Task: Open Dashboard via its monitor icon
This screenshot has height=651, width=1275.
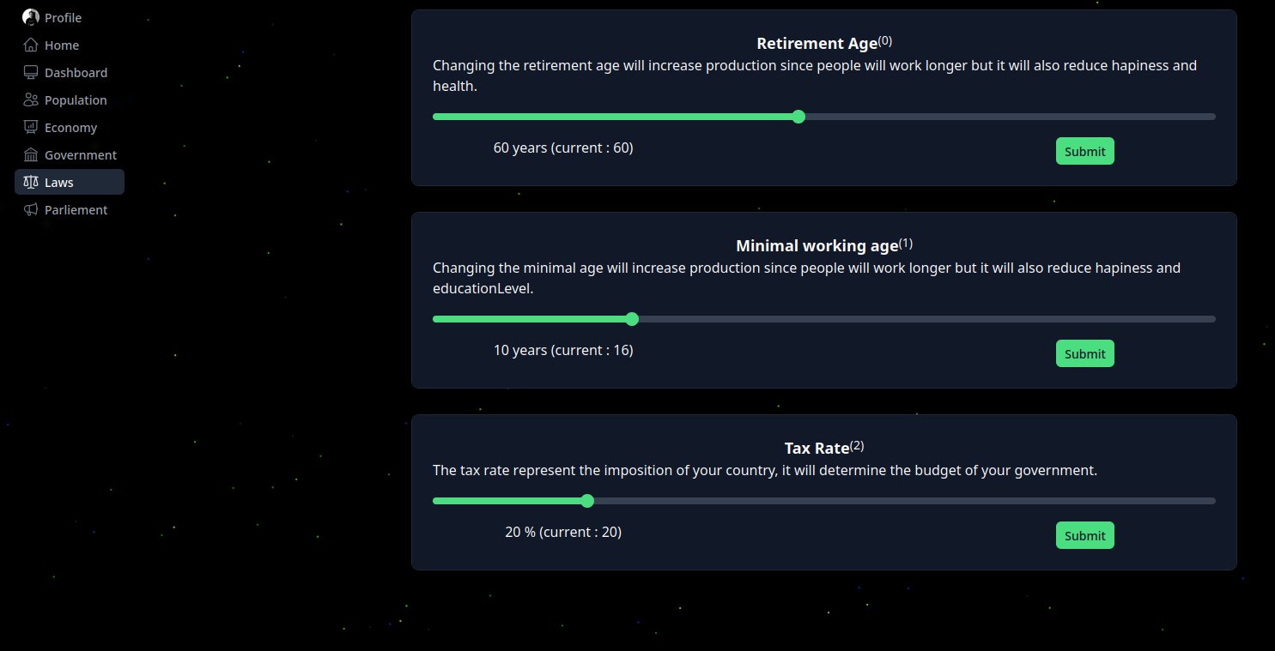Action: point(31,72)
